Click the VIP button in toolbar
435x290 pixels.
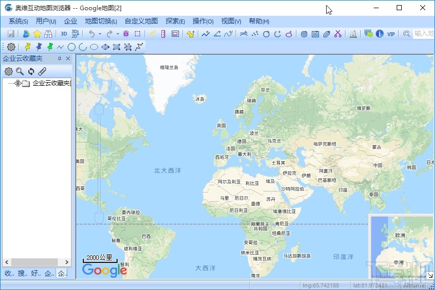391,34
